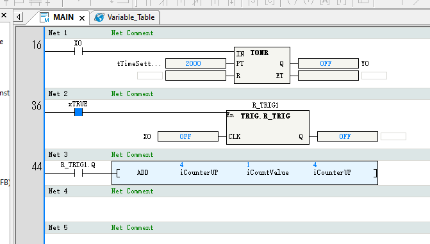Click the empty ET output field of TONR

pyautogui.click(x=328, y=76)
